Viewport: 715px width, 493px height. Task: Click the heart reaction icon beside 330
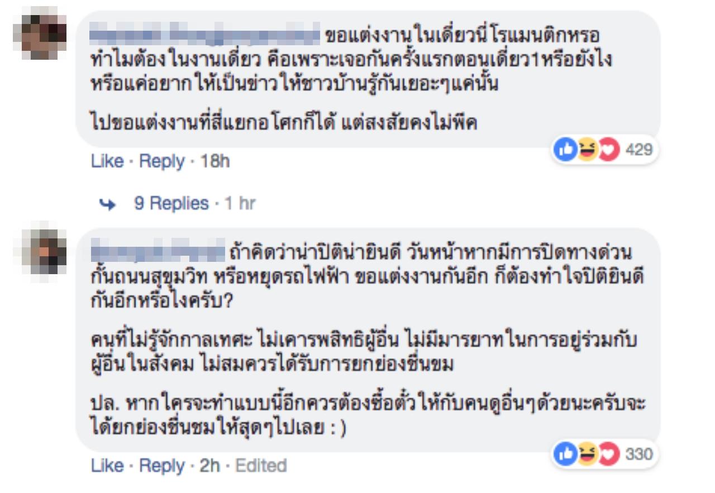click(609, 454)
